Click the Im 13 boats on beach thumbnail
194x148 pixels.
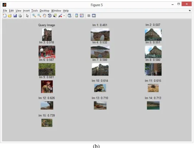100,105
